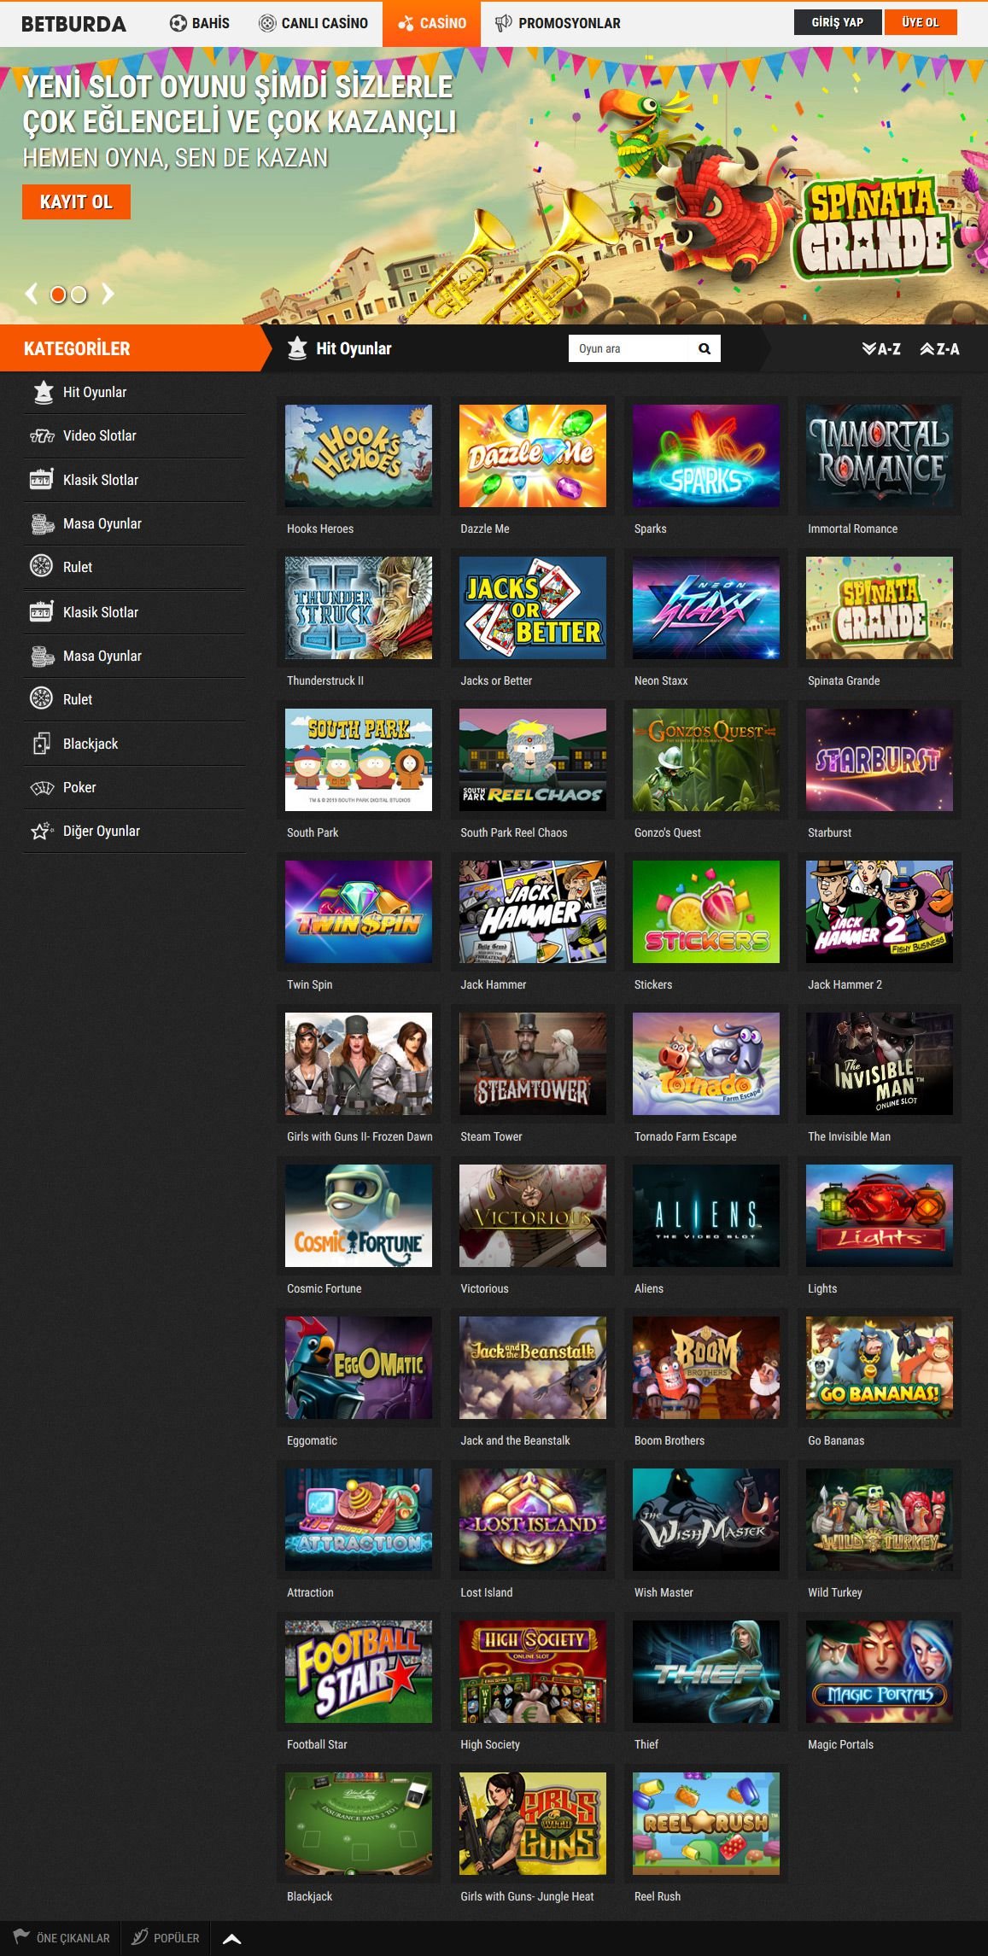Click the Kayıt Ol banner button
988x1956 pixels.
click(x=76, y=202)
